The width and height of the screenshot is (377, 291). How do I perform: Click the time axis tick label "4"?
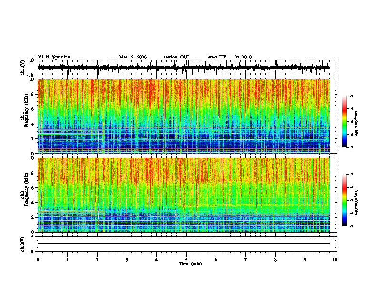click(157, 260)
